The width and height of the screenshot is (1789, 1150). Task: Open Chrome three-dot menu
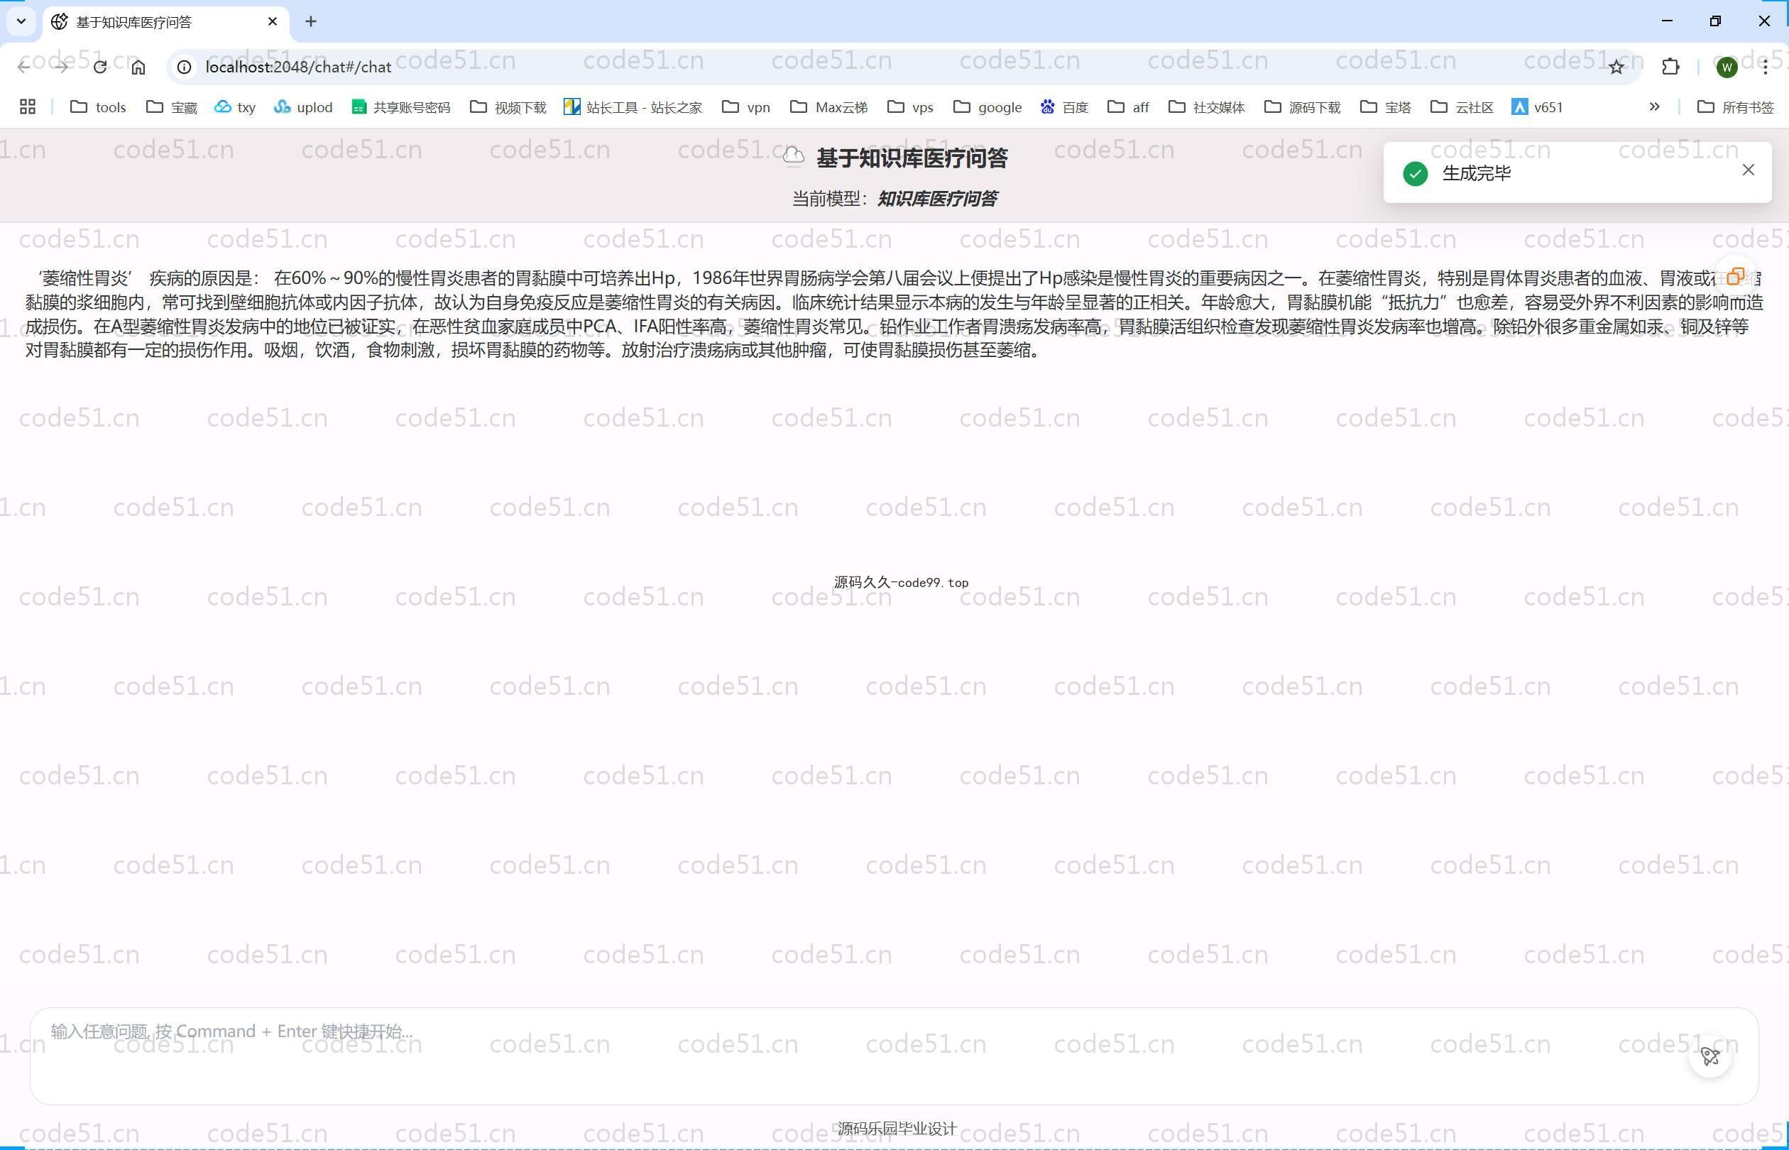pyautogui.click(x=1765, y=67)
